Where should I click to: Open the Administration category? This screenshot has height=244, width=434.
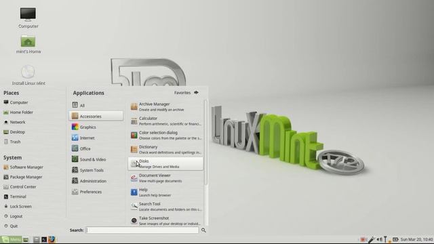(96, 181)
